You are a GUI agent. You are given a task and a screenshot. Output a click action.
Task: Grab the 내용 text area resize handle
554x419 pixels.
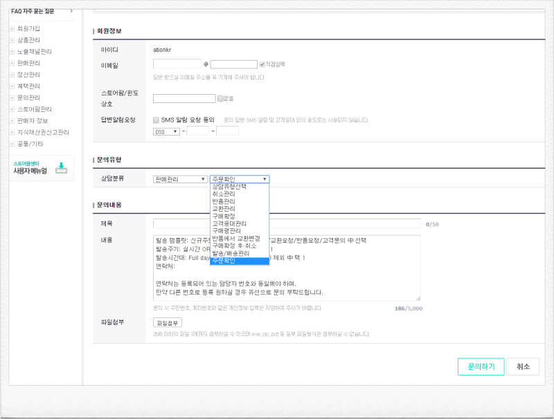point(418,299)
